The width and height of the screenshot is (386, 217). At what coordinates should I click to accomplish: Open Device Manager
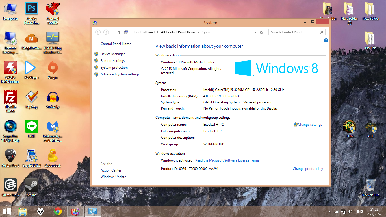(x=112, y=54)
